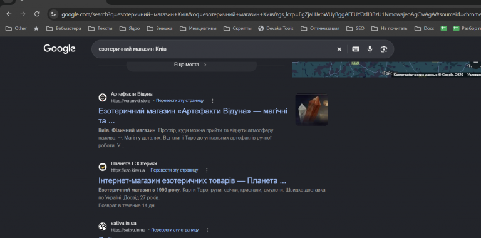The image size is (481, 238).
Task: Translate the sattva.in.ua page
Action: pyautogui.click(x=175, y=230)
